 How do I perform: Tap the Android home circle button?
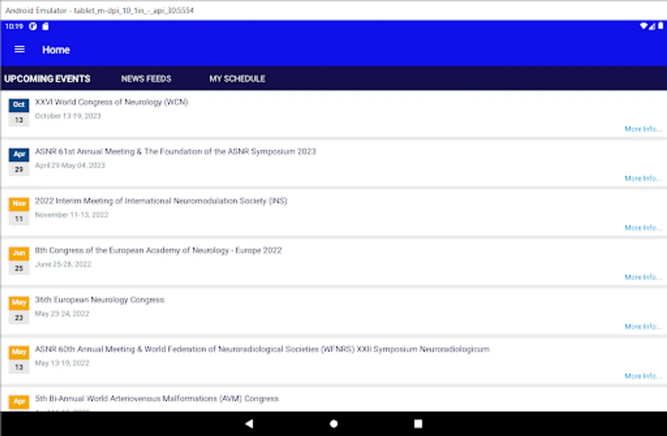click(333, 424)
